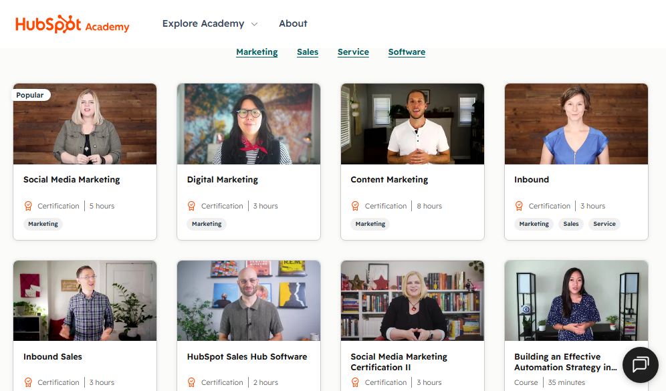Click '35 minutes' on Automation Strategy card

566,382
